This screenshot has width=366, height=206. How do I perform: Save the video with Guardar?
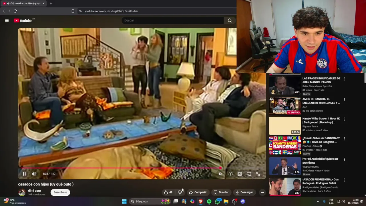pyautogui.click(x=221, y=192)
